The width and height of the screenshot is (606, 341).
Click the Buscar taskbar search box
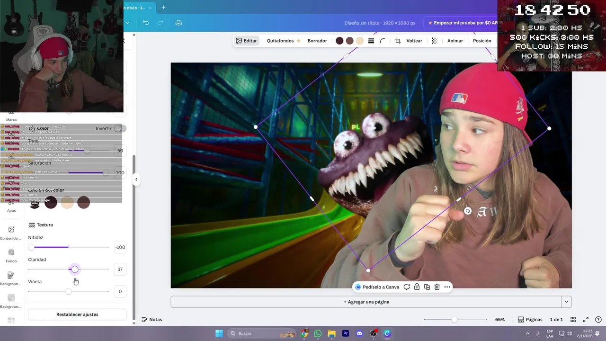(x=262, y=333)
